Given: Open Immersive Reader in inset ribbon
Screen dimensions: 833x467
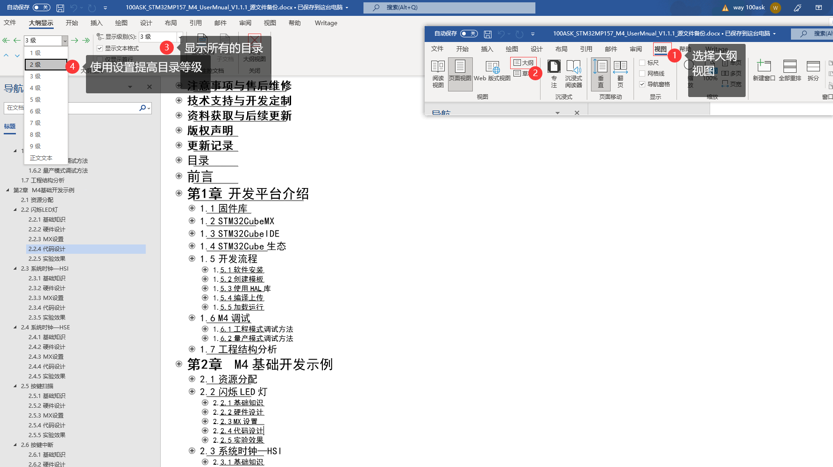Looking at the screenshot, I should click(573, 74).
